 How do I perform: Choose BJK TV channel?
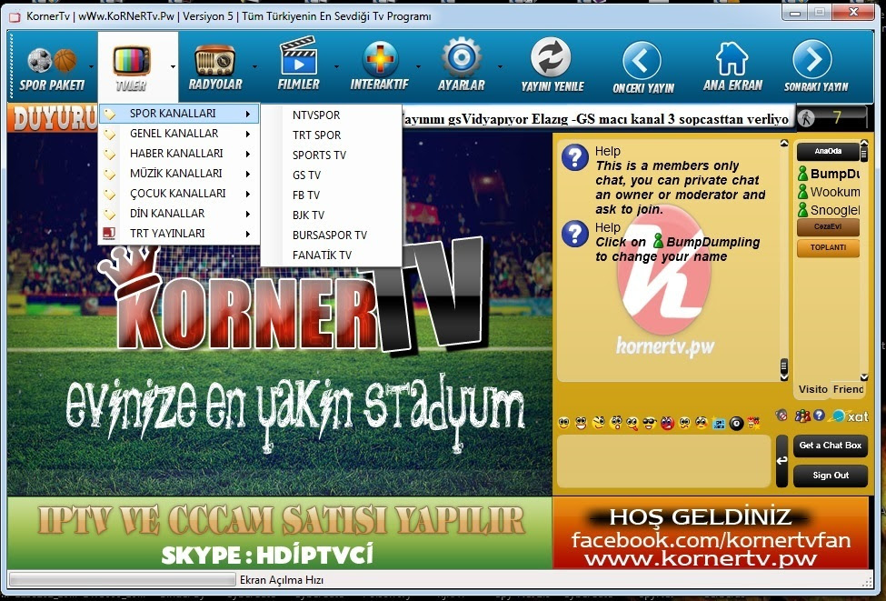pos(331,215)
